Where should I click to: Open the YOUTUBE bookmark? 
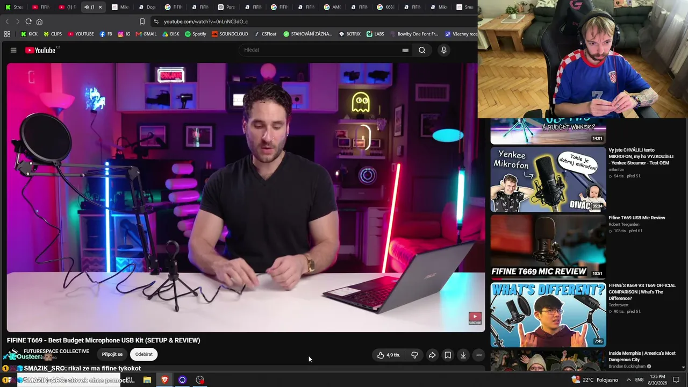pyautogui.click(x=81, y=34)
